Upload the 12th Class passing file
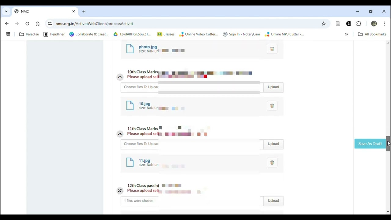Screen dimensions: 391x220 pos(273,201)
